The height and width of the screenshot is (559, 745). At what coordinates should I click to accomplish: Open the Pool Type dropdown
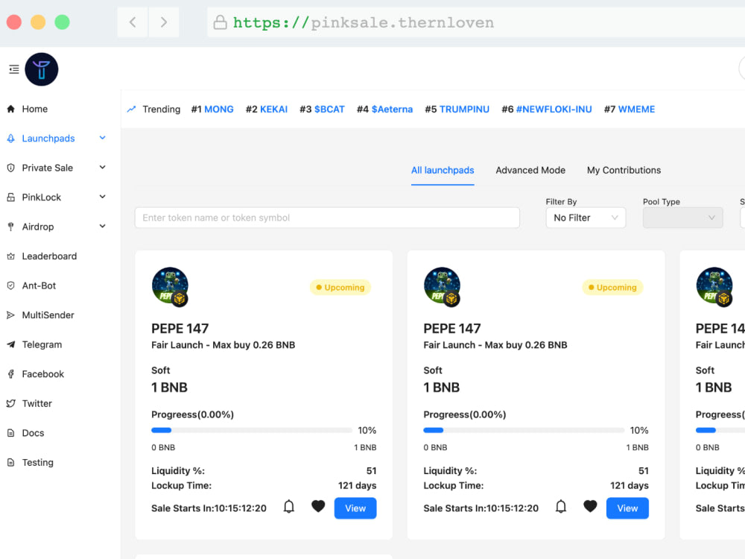click(x=682, y=218)
